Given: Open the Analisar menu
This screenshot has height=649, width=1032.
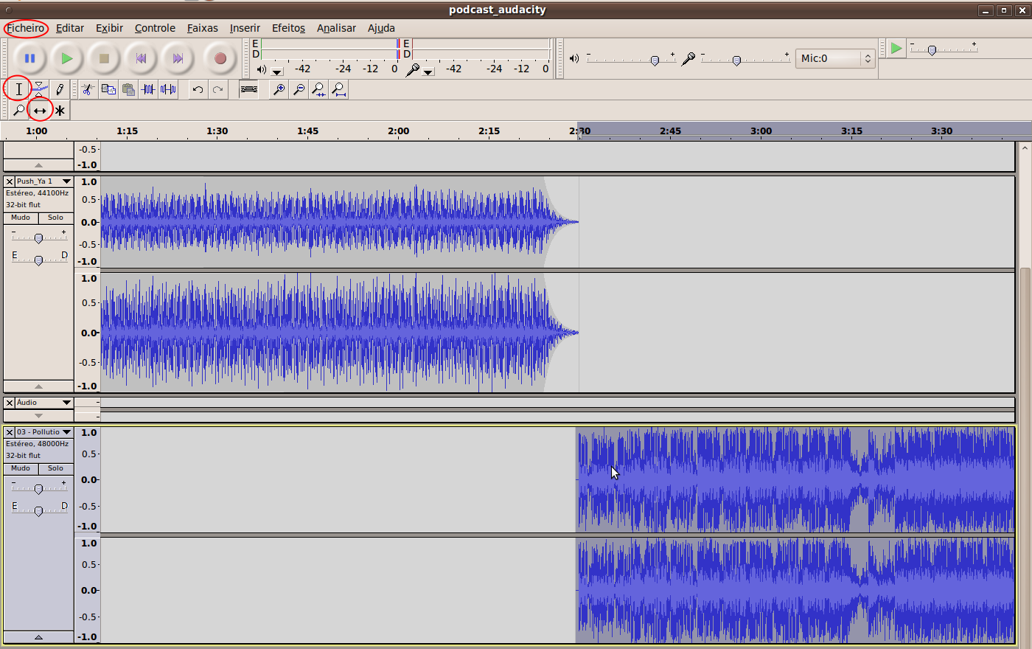Looking at the screenshot, I should click(x=336, y=28).
